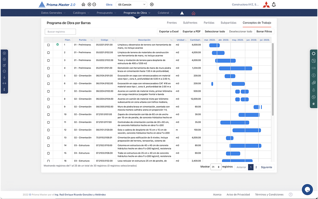Click the help question mark icon in footer
Image resolution: width=318 pixels, height=199 pixels.
click(x=290, y=194)
